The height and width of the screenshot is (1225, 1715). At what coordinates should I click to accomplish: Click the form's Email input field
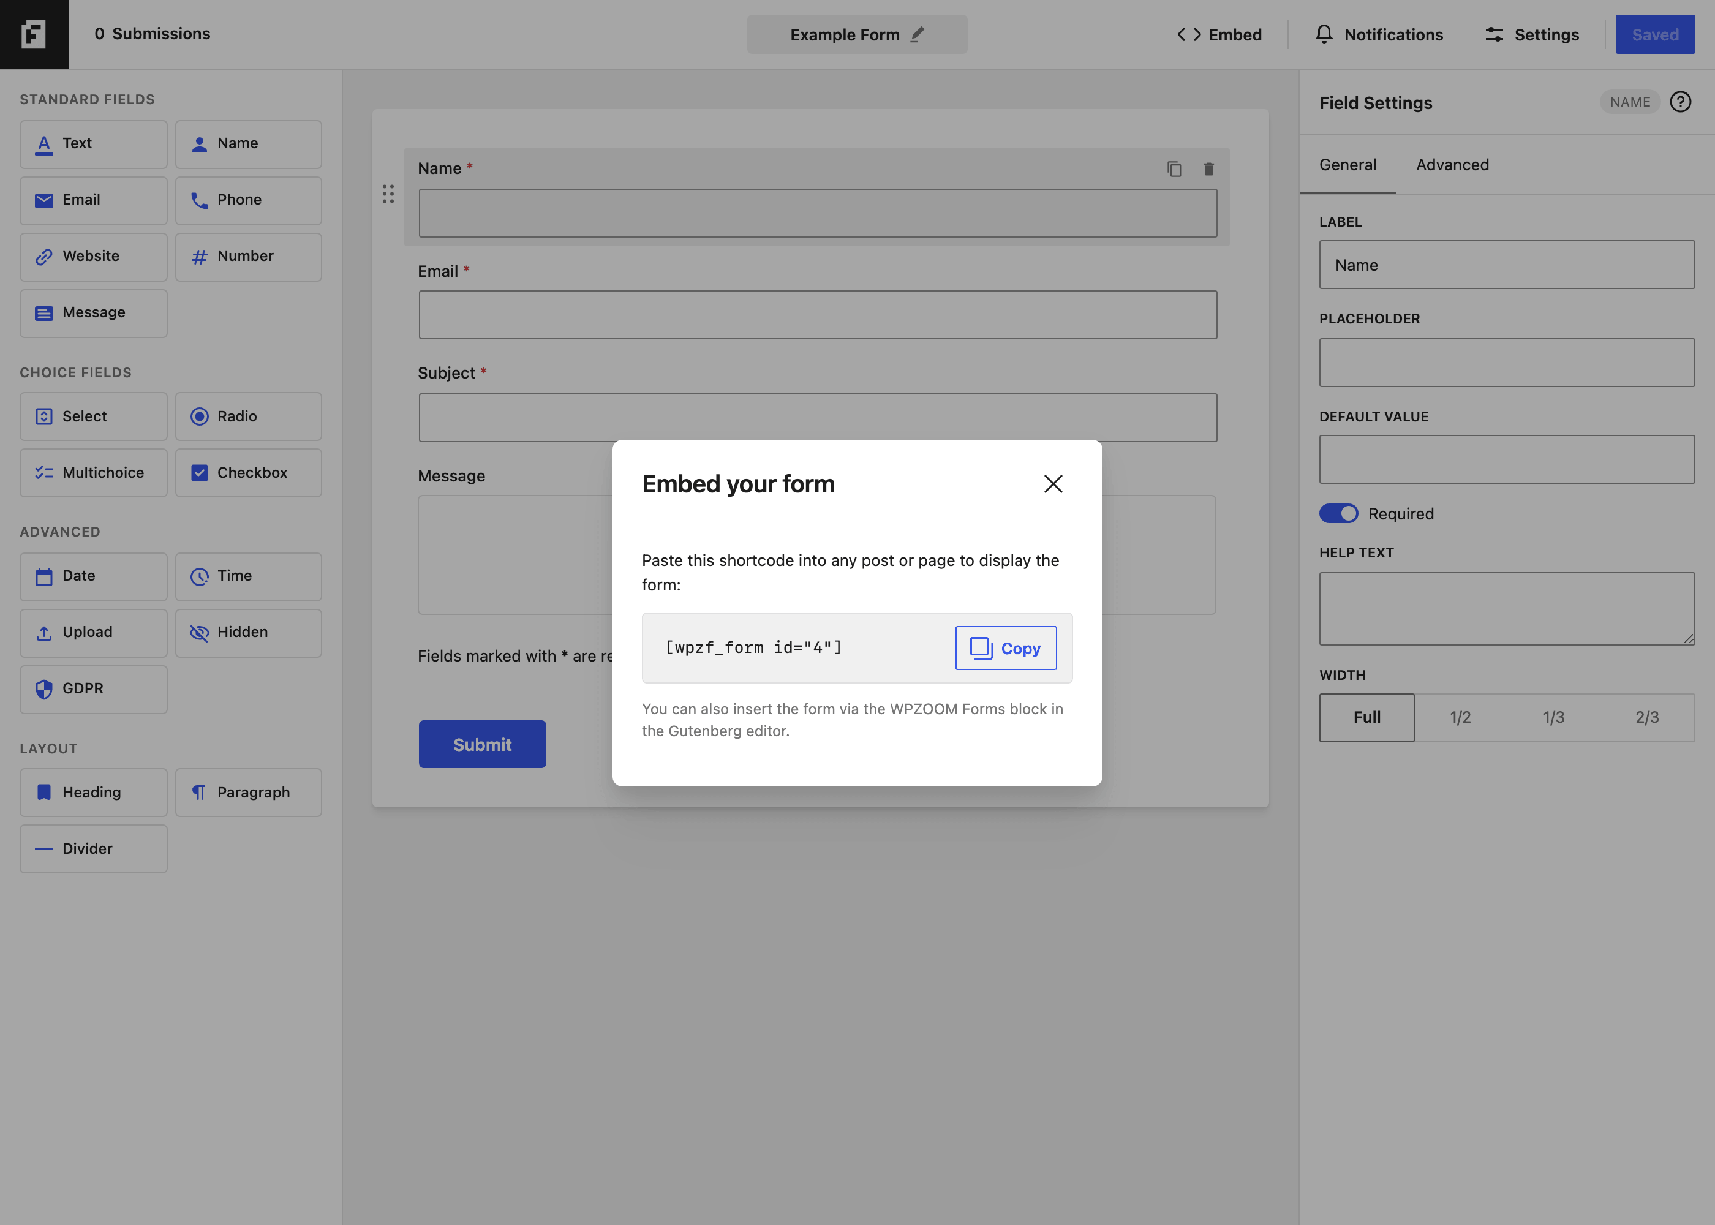pyautogui.click(x=818, y=315)
